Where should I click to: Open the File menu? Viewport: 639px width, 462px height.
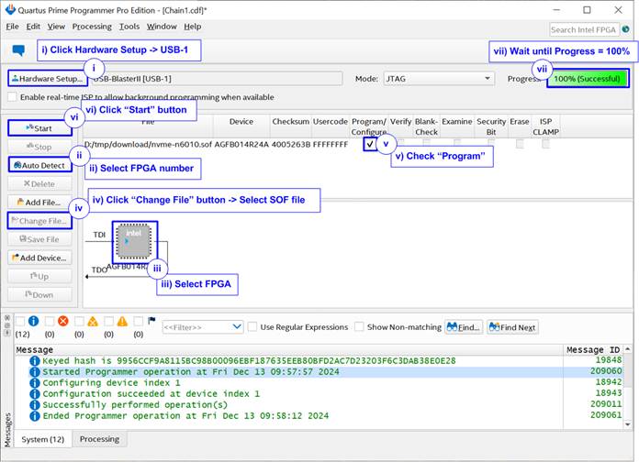pos(12,27)
